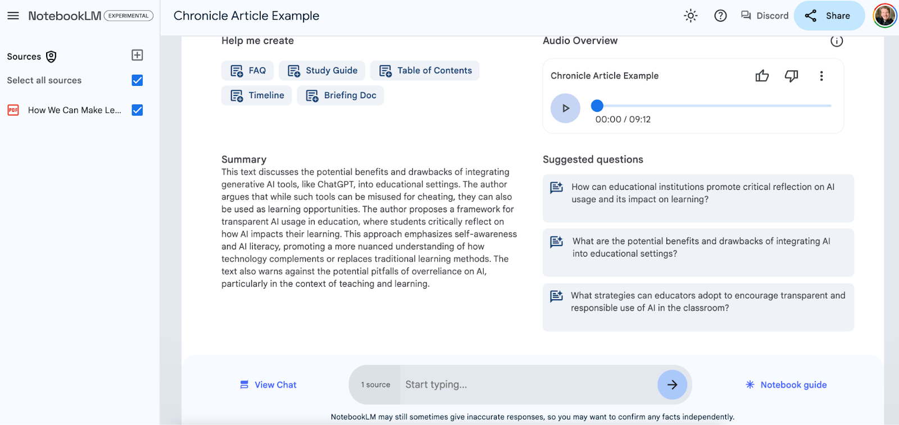Add a new source to the notebook
The image size is (899, 425).
[137, 54]
